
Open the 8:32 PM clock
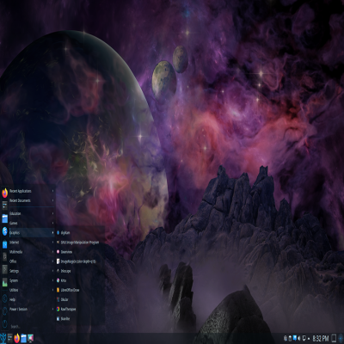[x=321, y=338]
